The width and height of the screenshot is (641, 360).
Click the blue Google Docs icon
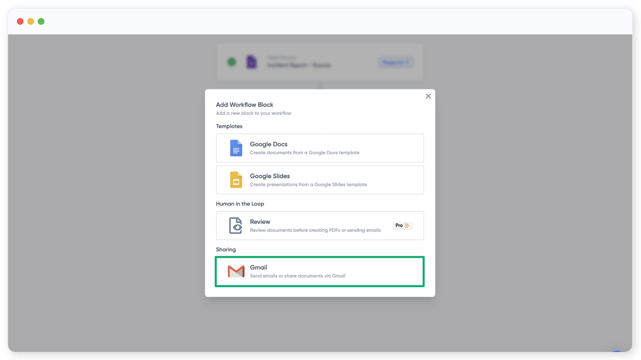point(236,148)
